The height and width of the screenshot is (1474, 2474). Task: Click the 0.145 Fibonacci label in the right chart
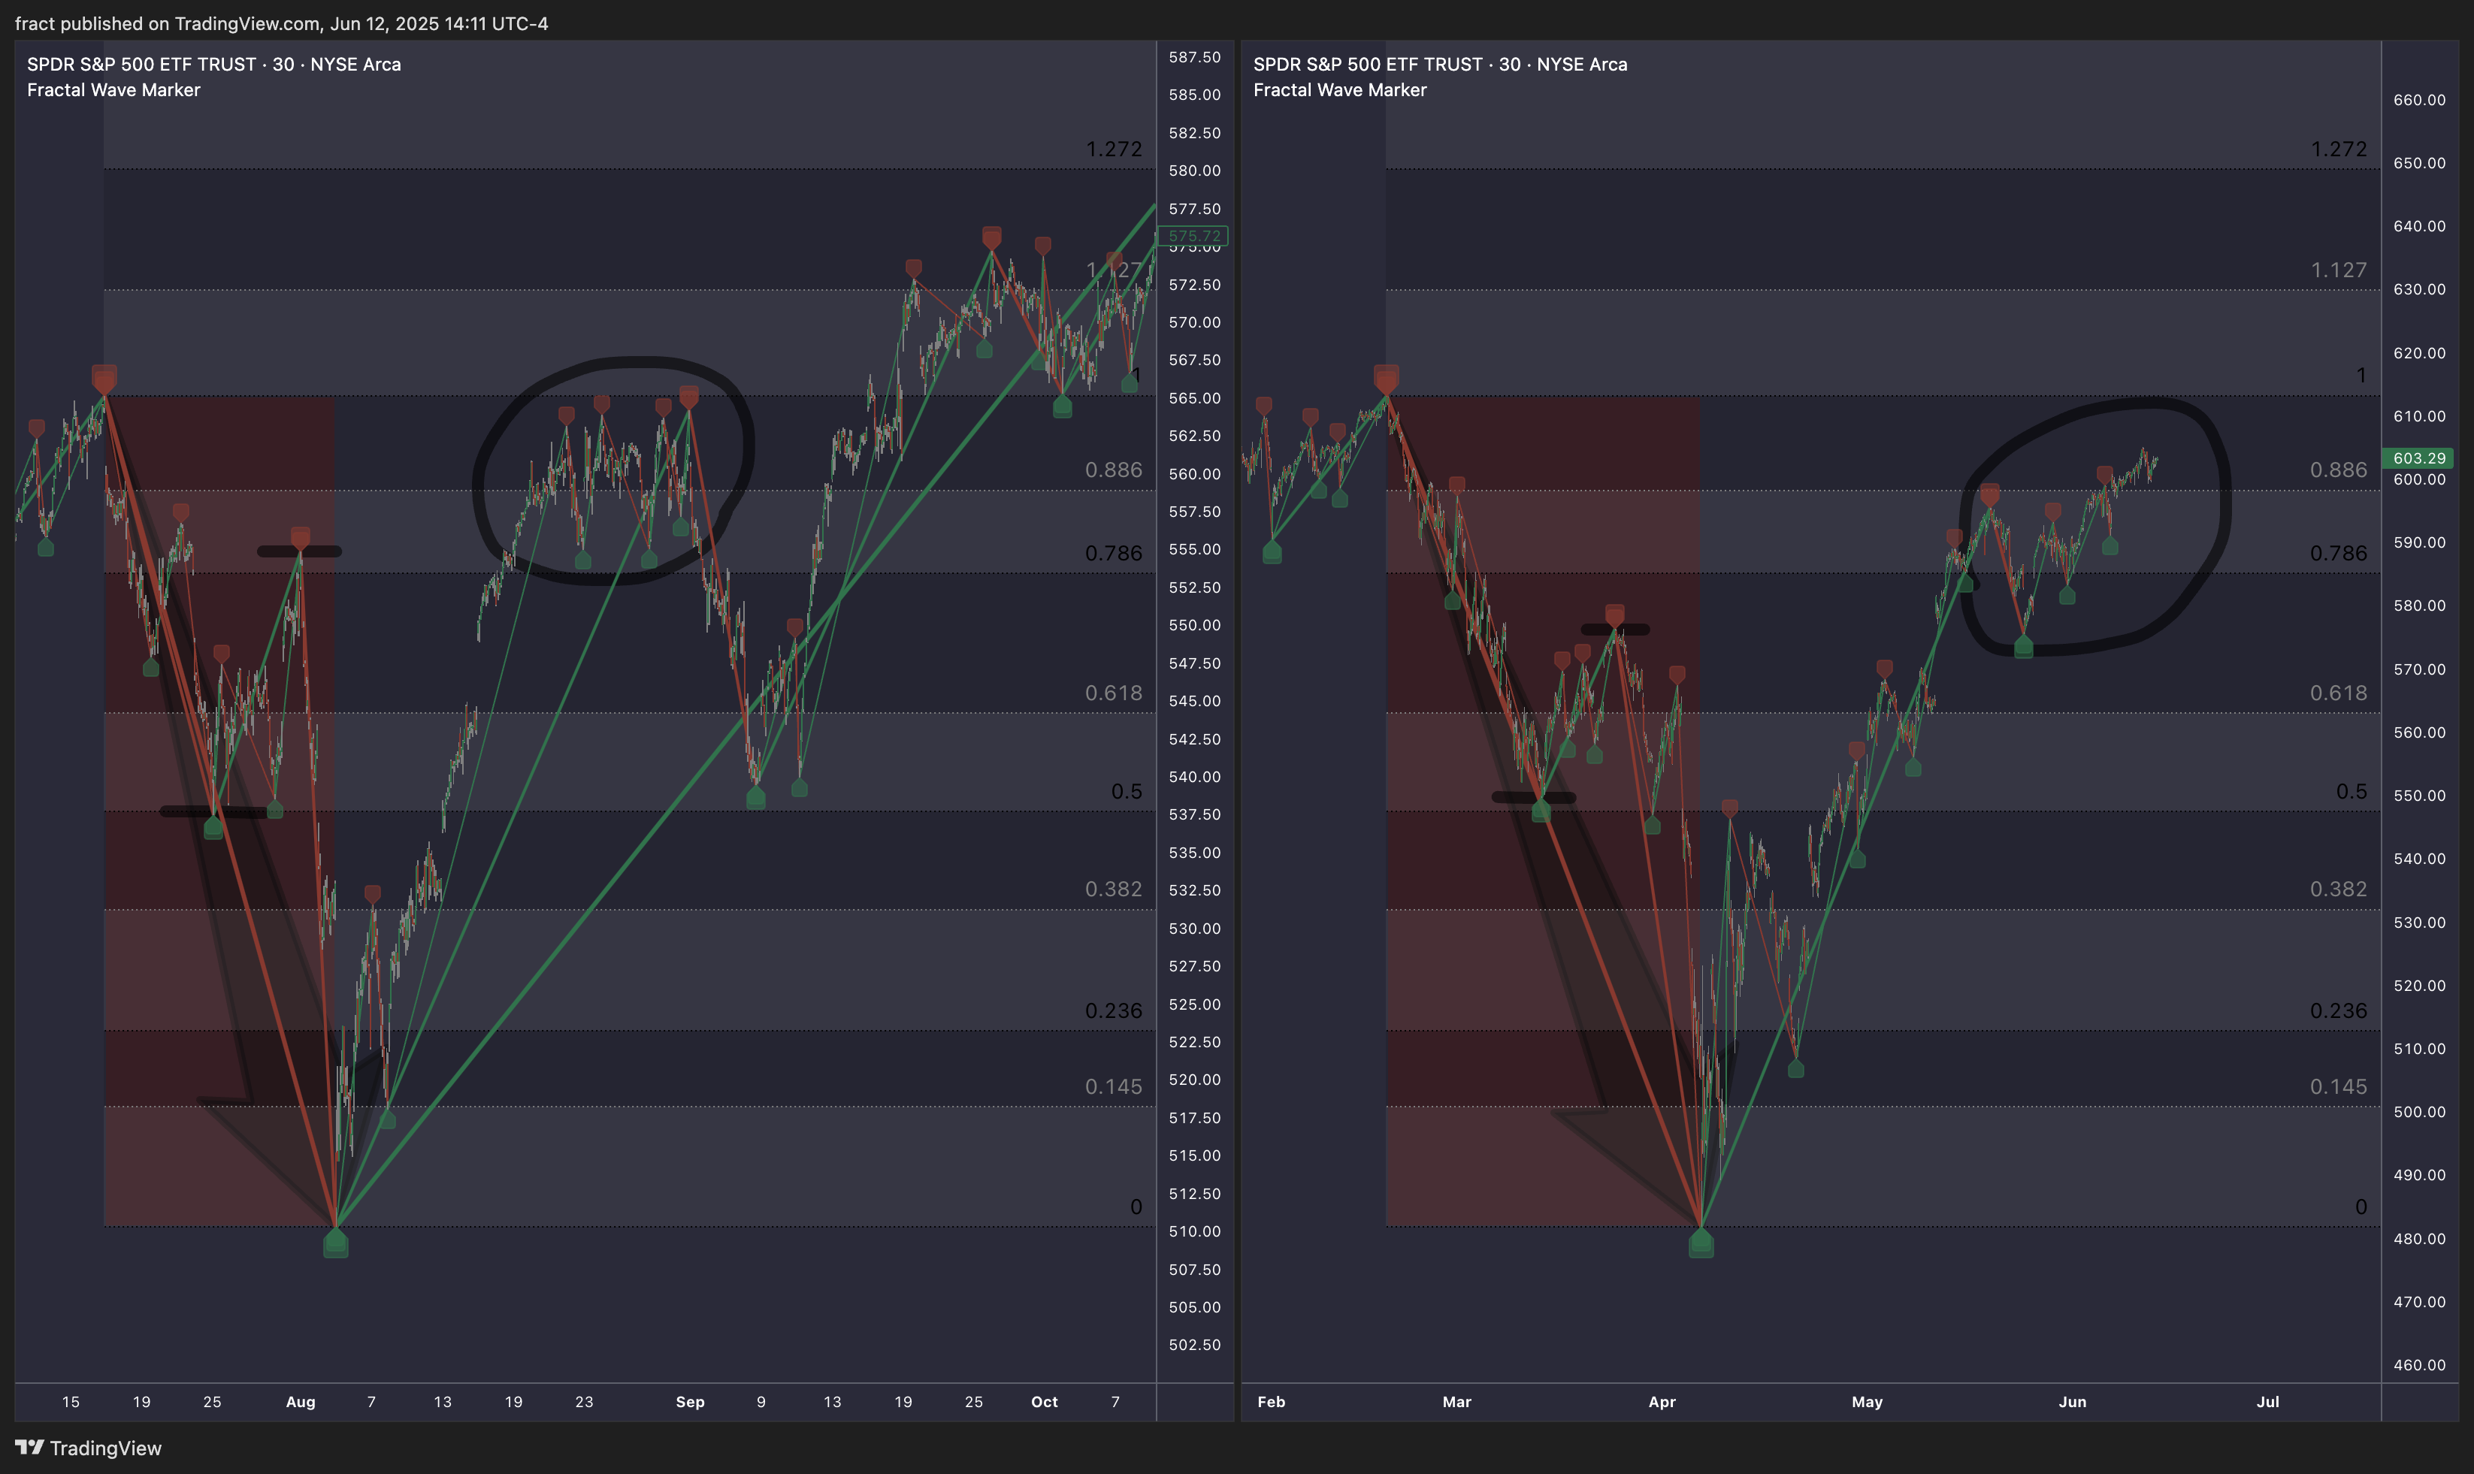click(x=2339, y=1086)
